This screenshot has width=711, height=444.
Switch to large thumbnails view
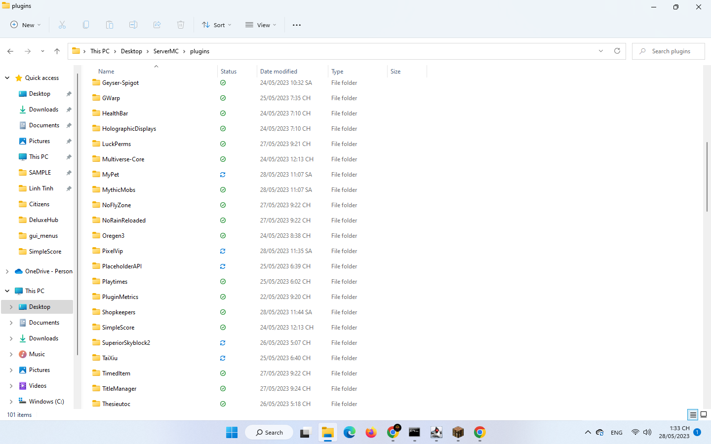pos(704,414)
